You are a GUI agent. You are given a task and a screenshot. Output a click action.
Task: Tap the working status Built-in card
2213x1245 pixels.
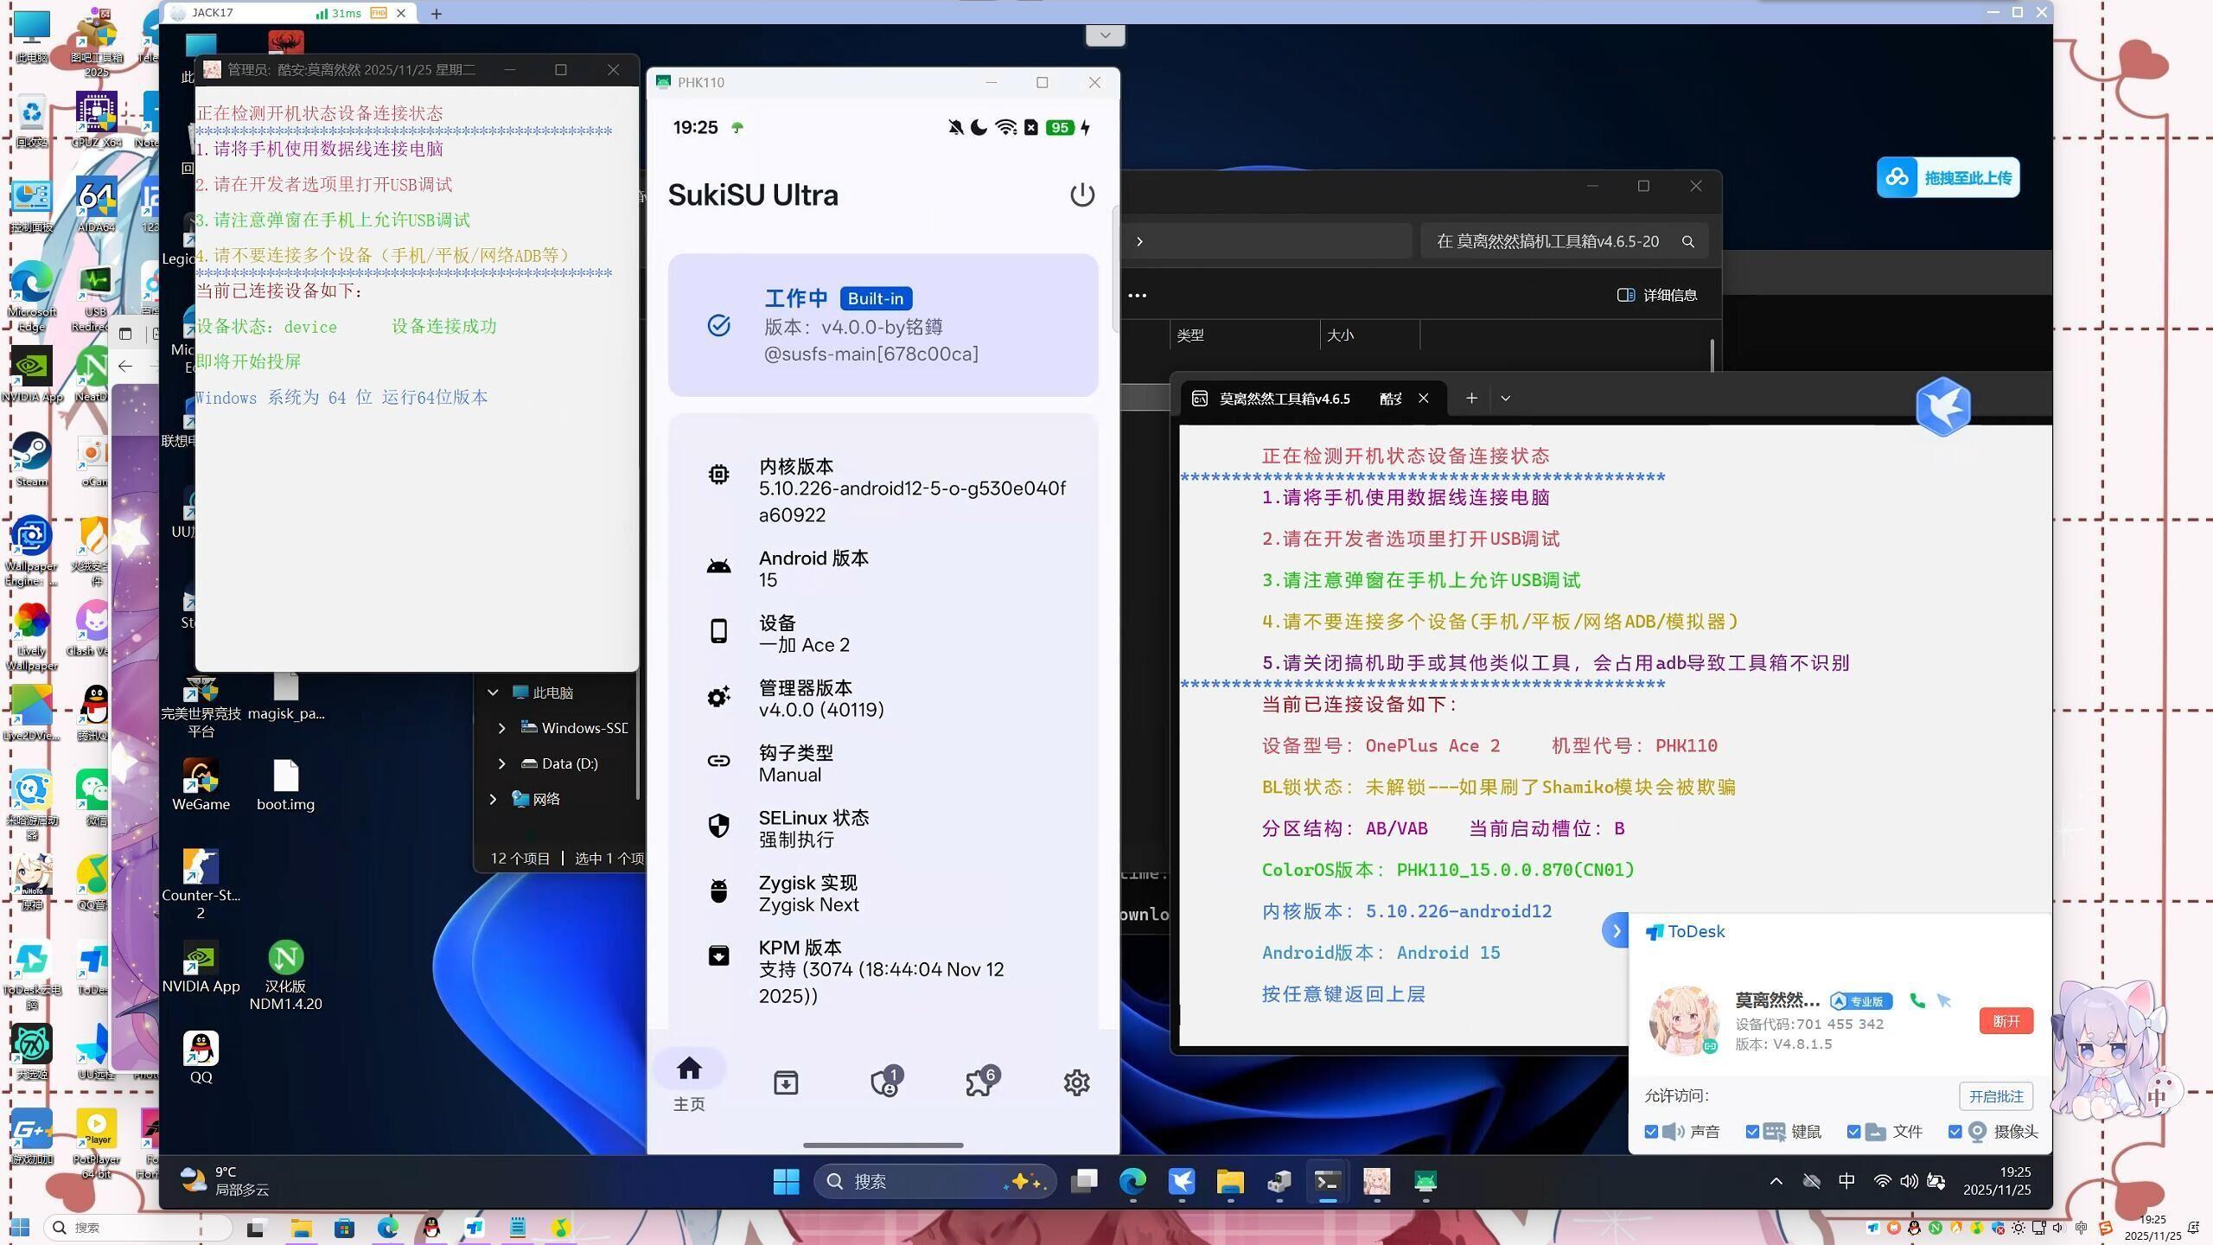tap(883, 325)
